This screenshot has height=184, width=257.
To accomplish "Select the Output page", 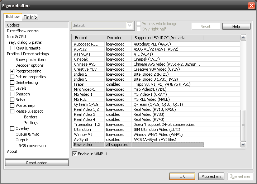I will (x=22, y=140).
